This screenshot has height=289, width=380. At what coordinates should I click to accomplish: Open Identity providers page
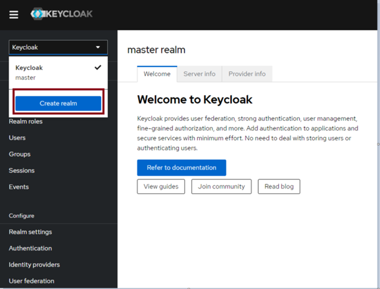(x=34, y=265)
